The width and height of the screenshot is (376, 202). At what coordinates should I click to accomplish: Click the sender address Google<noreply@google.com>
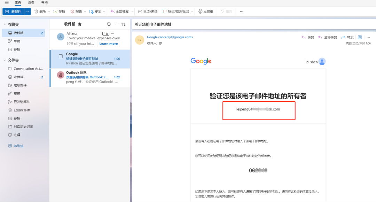click(x=170, y=37)
